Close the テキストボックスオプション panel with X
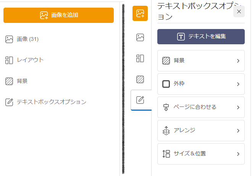 pos(239,12)
